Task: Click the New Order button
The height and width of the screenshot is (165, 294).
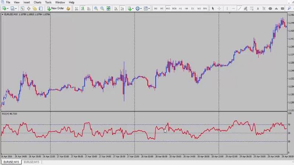Action: 55,8
